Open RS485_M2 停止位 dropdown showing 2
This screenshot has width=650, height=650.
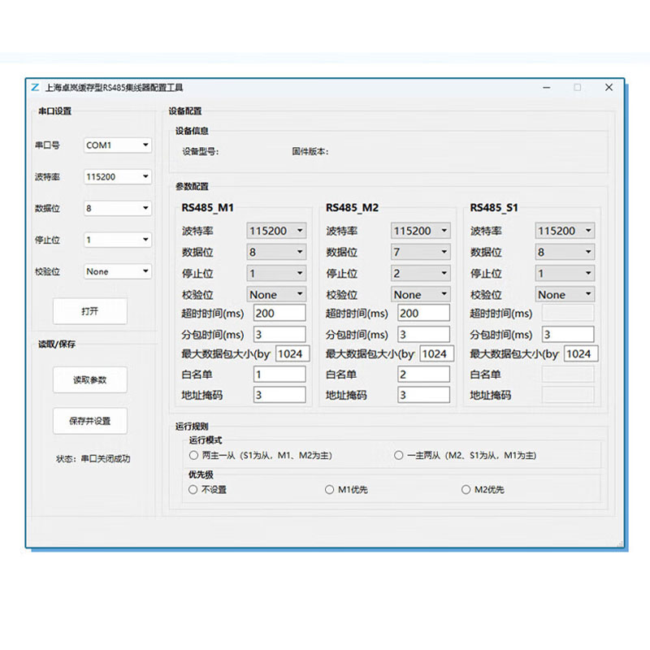pos(420,274)
